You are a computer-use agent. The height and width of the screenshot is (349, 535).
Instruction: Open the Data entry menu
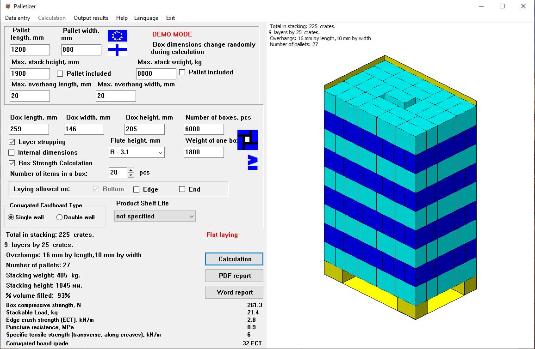(x=17, y=18)
